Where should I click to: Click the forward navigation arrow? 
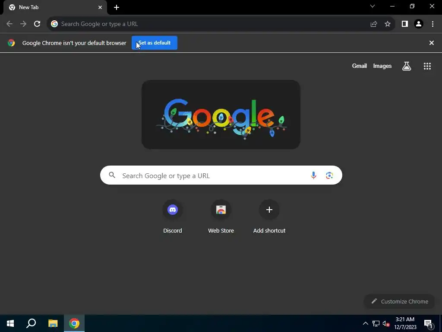click(x=23, y=24)
